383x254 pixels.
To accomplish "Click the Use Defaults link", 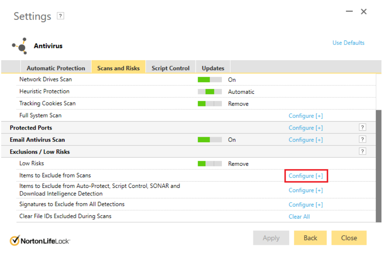I will pyautogui.click(x=348, y=43).
